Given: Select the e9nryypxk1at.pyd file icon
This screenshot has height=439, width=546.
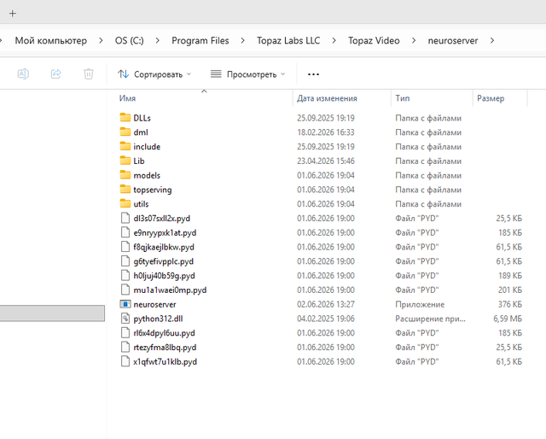Looking at the screenshot, I should pos(125,232).
